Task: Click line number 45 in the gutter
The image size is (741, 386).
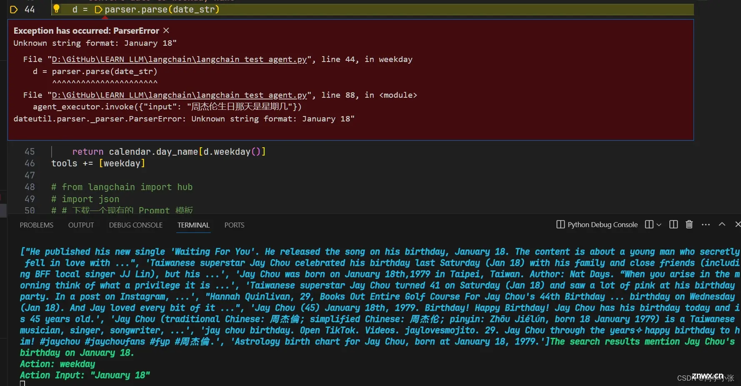Action: tap(30, 152)
